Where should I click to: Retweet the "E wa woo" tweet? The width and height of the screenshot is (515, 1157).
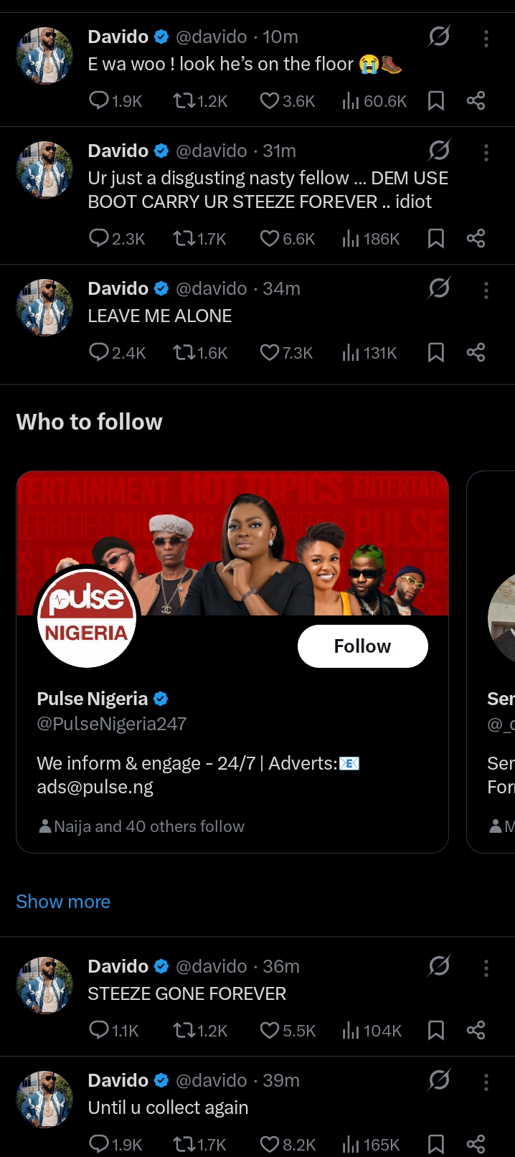tap(184, 100)
